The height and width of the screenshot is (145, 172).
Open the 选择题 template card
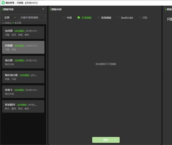(23, 33)
